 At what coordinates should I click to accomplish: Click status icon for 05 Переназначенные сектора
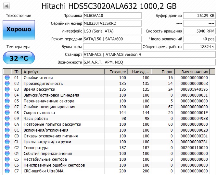pyautogui.click(x=7, y=101)
